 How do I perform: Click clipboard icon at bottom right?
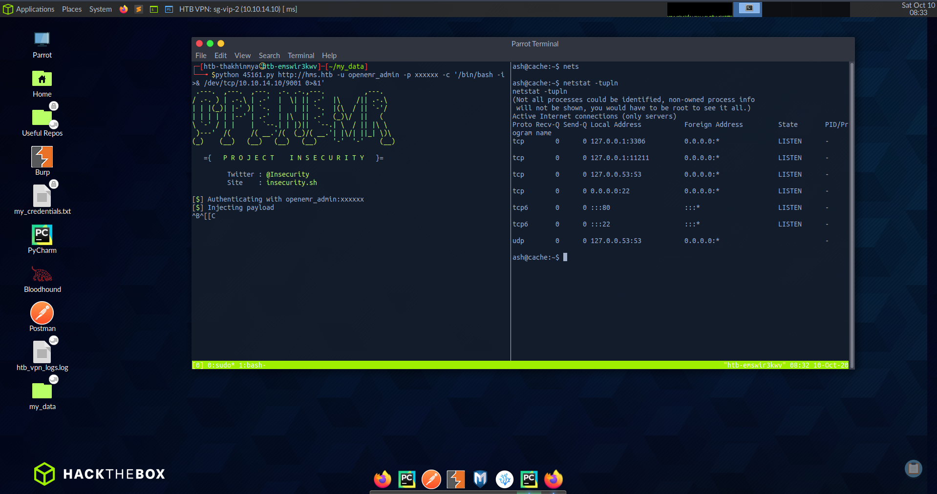[914, 469]
